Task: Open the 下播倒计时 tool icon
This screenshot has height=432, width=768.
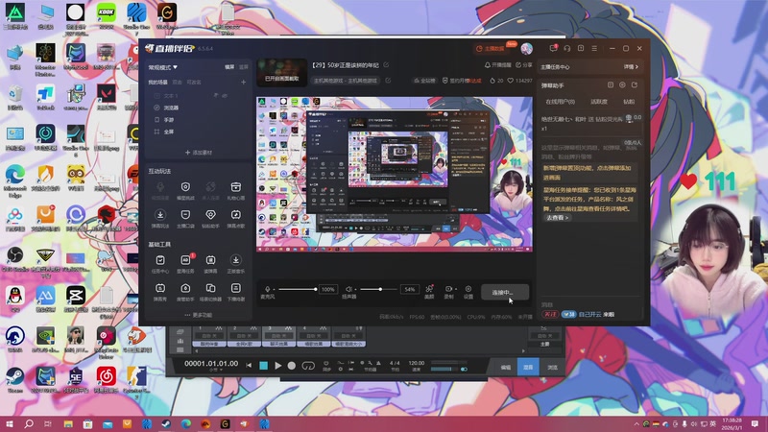Action: click(x=235, y=288)
